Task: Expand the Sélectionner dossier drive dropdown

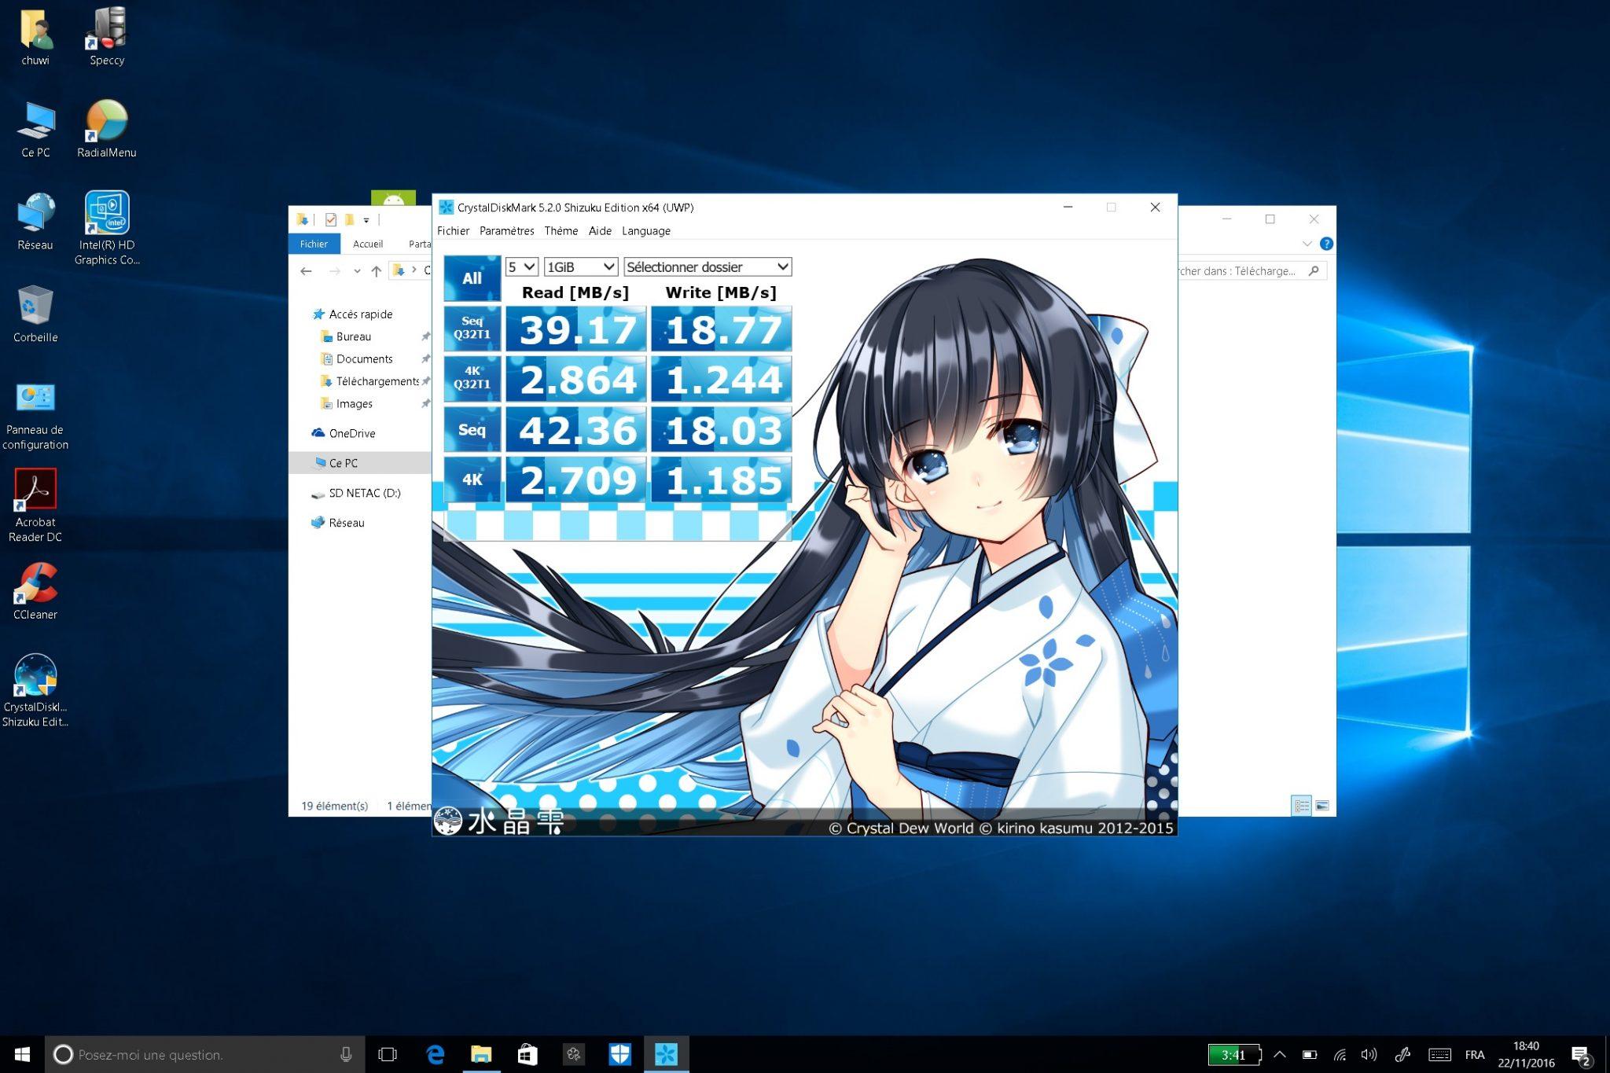Action: (707, 267)
